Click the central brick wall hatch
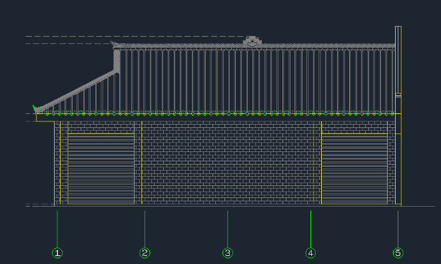441x264 pixels. click(227, 163)
